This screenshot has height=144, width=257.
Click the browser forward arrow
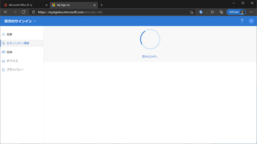tap(15, 12)
